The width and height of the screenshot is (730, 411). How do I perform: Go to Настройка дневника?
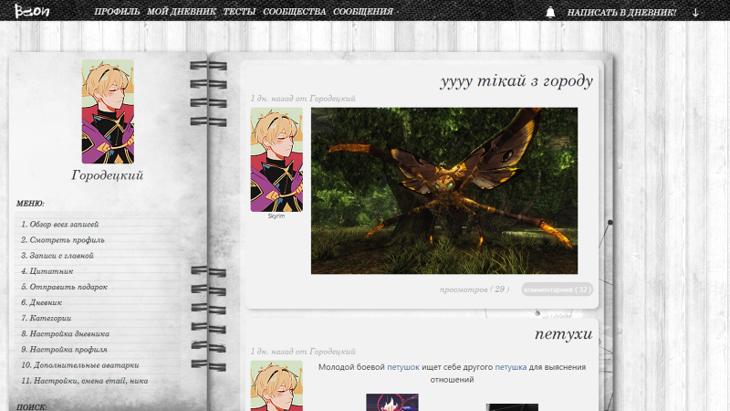(x=68, y=333)
